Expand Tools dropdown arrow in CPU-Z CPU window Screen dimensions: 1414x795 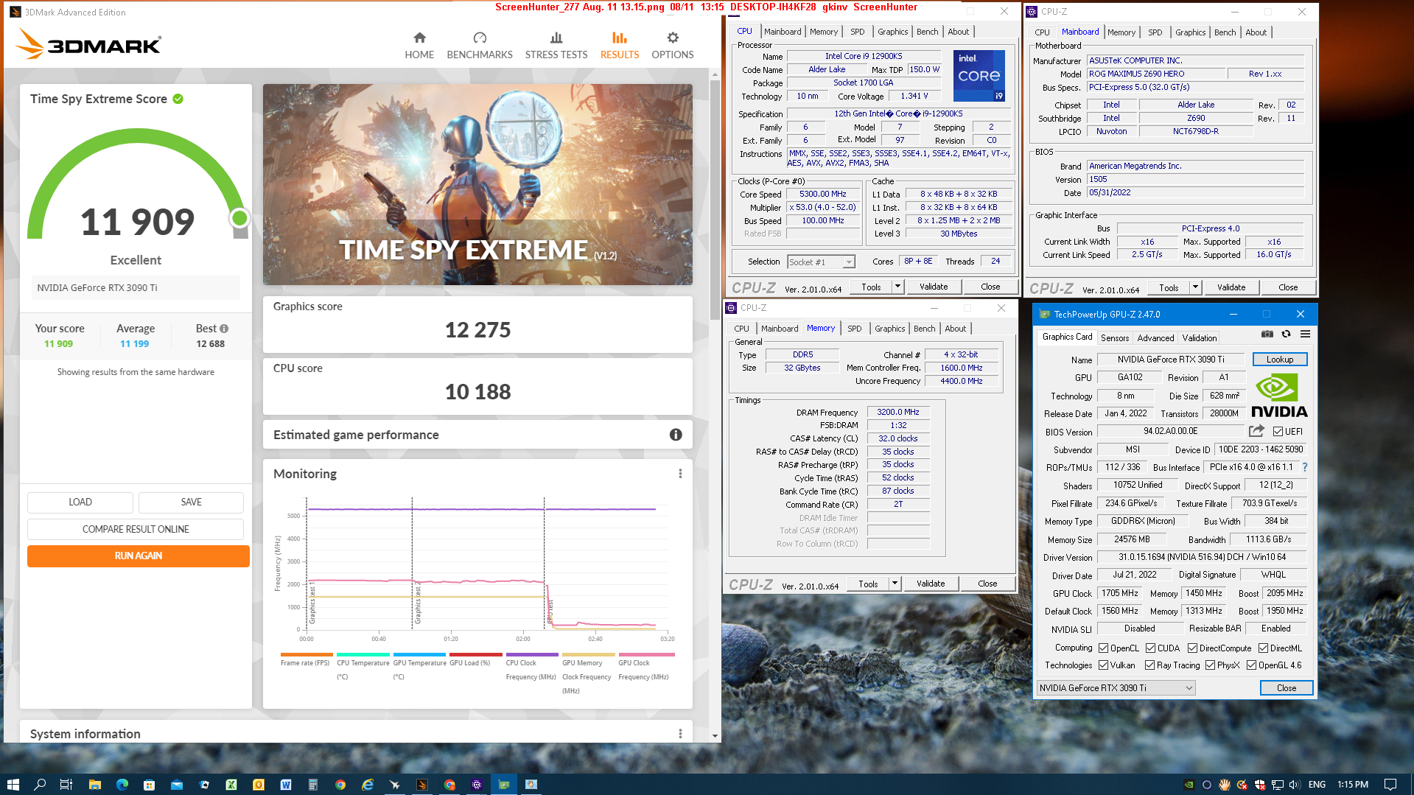click(897, 287)
